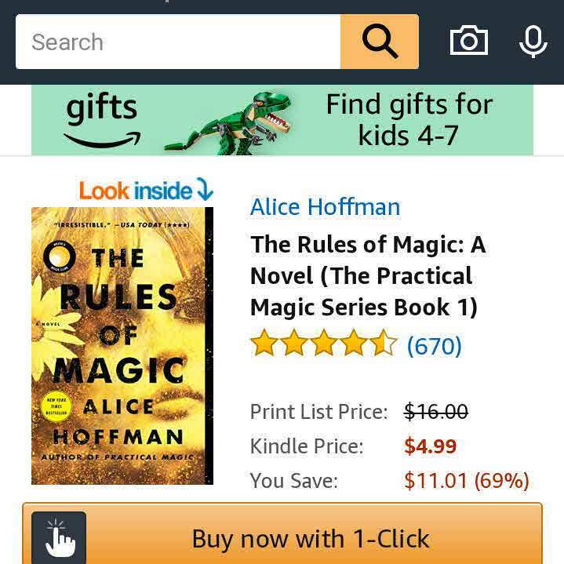Tap the five-star rating graphic
Screen dimensions: 564x564
(324, 343)
